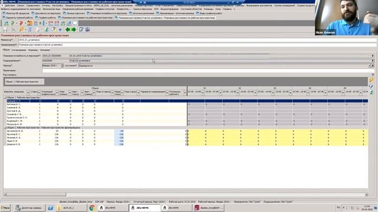Click the blue info circle icon
Screen dimensions: 378x212
coord(60,29)
